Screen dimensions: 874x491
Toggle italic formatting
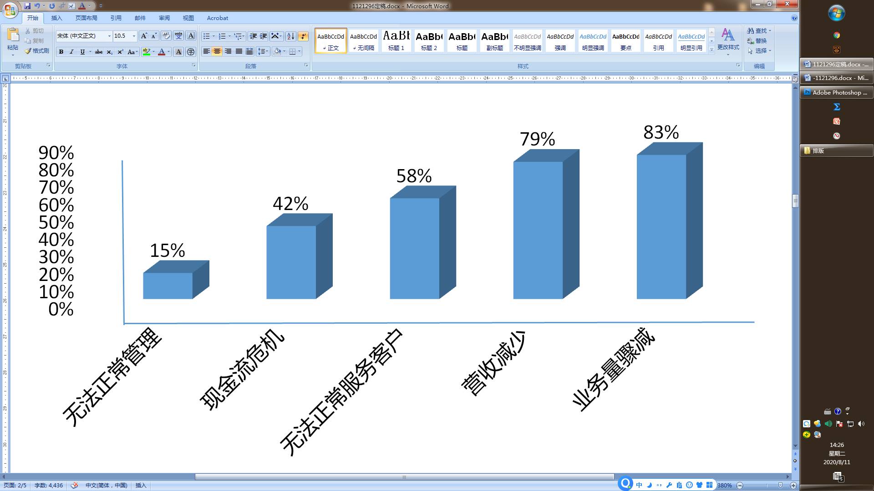click(x=71, y=52)
